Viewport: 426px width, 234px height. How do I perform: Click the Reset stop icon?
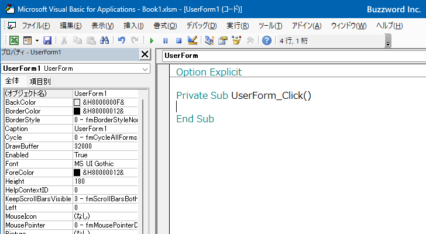click(x=178, y=41)
